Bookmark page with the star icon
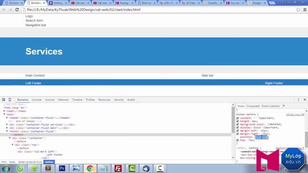 point(298,10)
